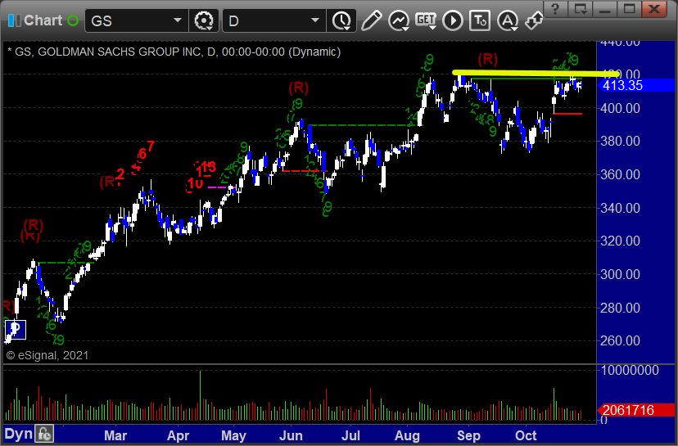678x446 pixels.
Task: Click the Oct label on time axis
Action: pos(526,435)
